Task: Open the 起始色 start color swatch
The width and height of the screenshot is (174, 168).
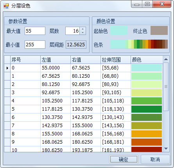Action: 119,31
